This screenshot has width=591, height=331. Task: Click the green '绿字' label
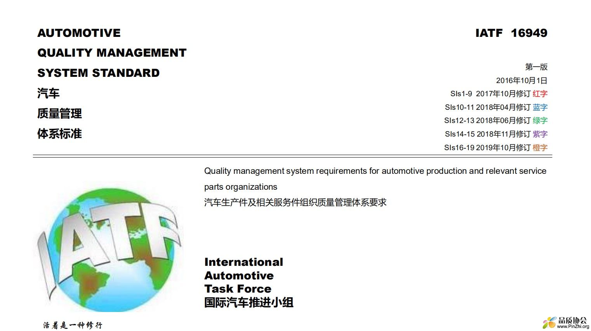pos(540,121)
